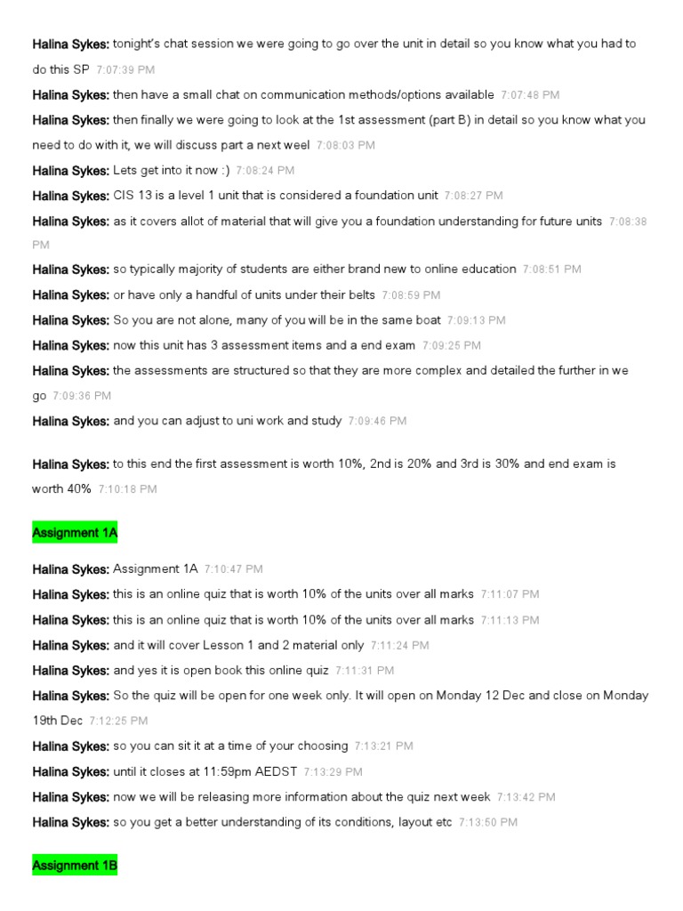Click the 7:07:48 PM timestamp
Image resolution: width=683 pixels, height=911 pixels.
point(530,95)
